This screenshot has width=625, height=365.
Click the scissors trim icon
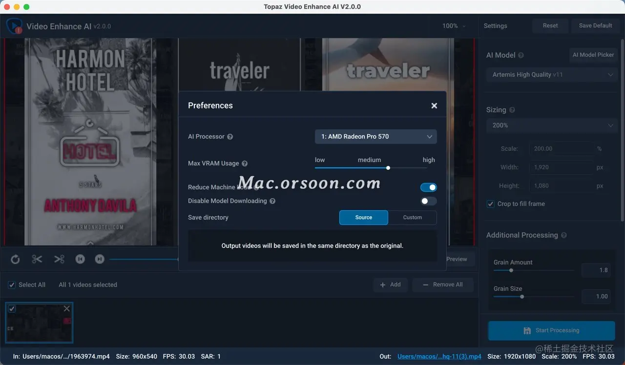(37, 259)
